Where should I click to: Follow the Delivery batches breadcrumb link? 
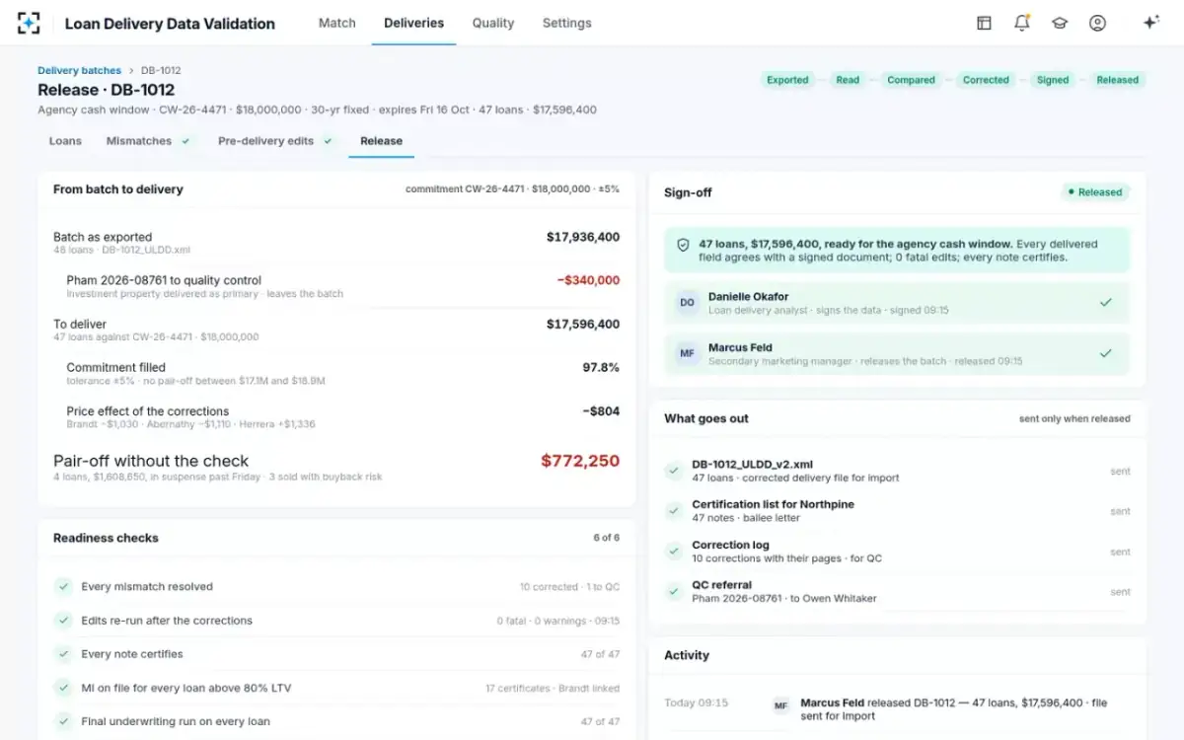point(79,70)
